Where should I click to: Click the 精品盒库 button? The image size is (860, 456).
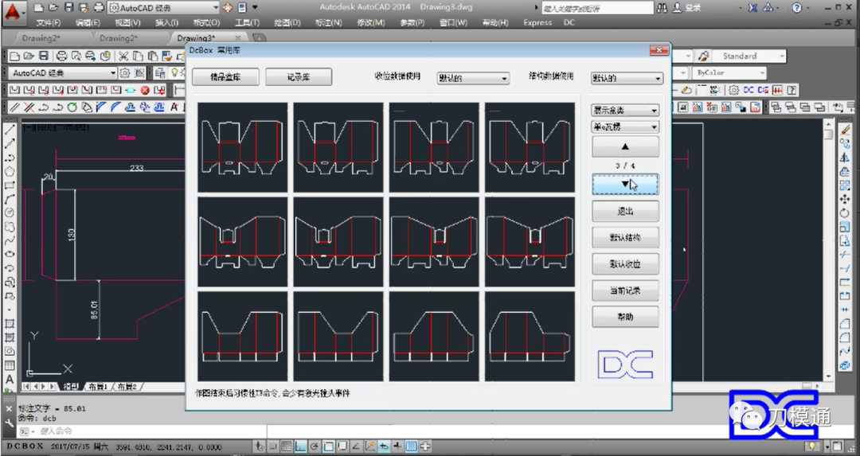point(225,77)
